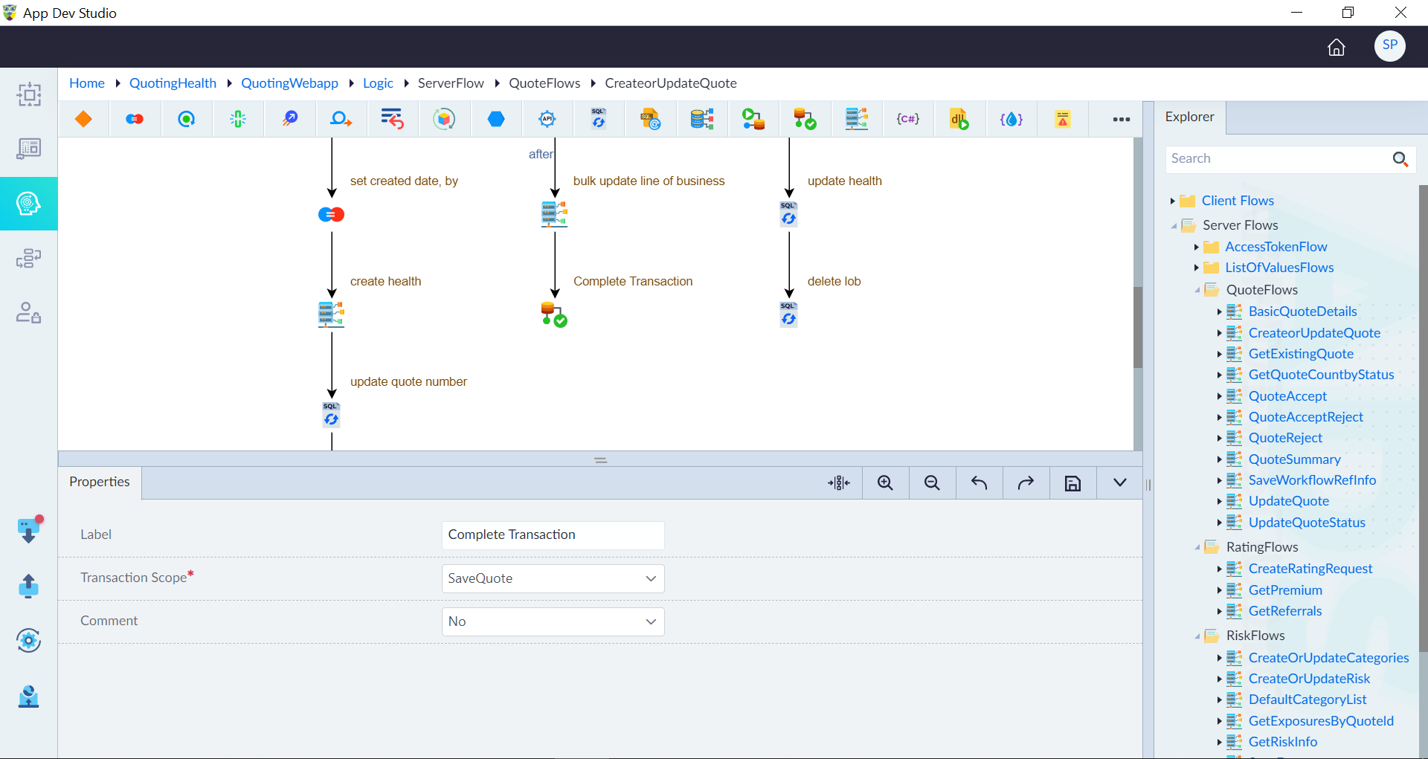This screenshot has width=1428, height=759.
Task: Click the fit-to-center alignment icon
Action: pos(838,483)
